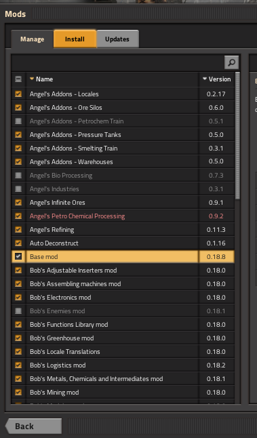Open the mod search magnifier icon
The width and height of the screenshot is (257, 438).
click(231, 62)
